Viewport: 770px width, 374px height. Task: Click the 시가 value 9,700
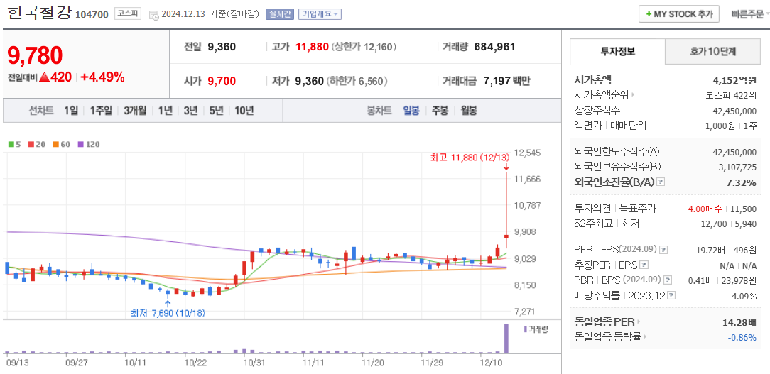tap(222, 81)
